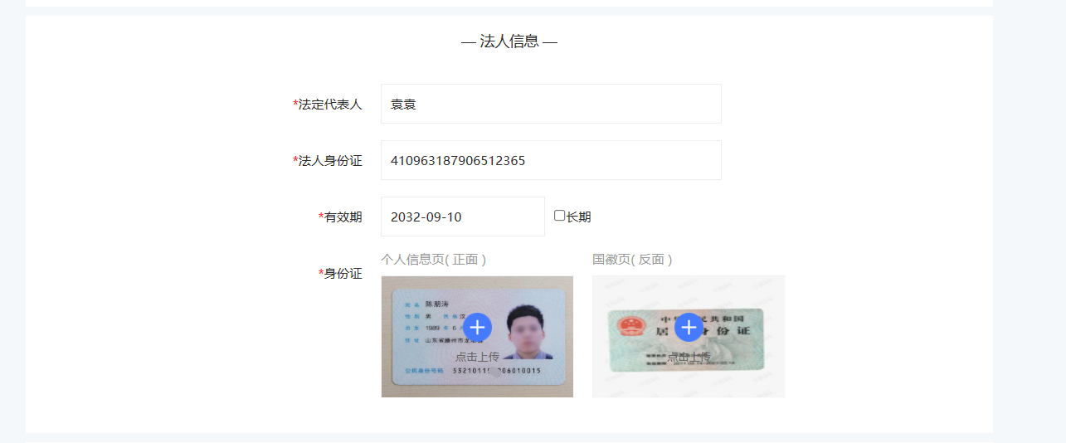Click the 个人信息页(正面) caption
Image resolution: width=1066 pixels, height=443 pixels.
[433, 260]
